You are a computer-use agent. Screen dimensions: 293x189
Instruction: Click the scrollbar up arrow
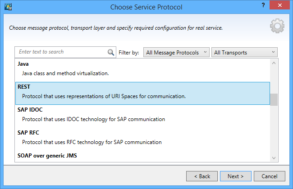[274, 63]
